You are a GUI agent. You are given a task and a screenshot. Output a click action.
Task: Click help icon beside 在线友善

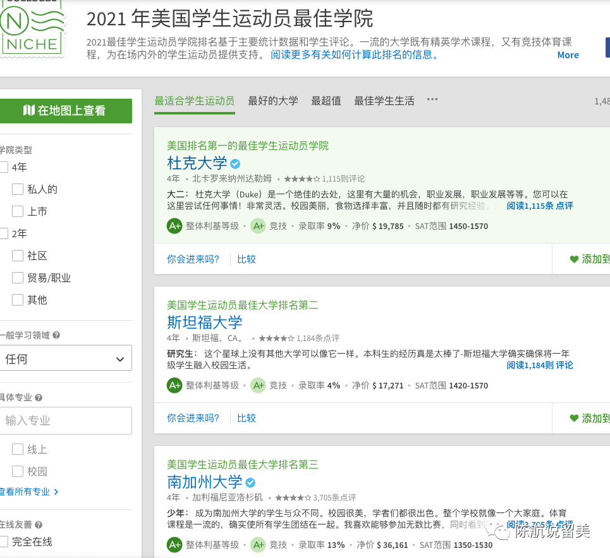point(39,525)
